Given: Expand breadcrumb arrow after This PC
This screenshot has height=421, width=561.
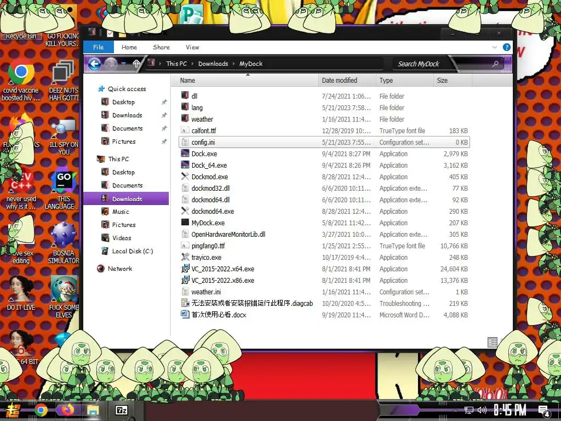Looking at the screenshot, I should (x=192, y=64).
